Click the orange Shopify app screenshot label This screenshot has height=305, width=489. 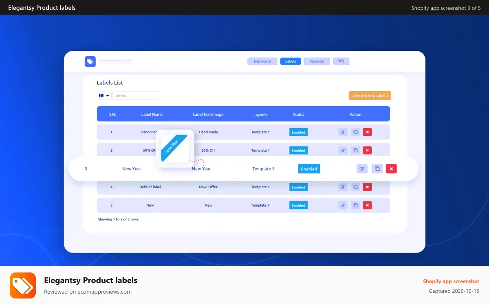point(451,281)
